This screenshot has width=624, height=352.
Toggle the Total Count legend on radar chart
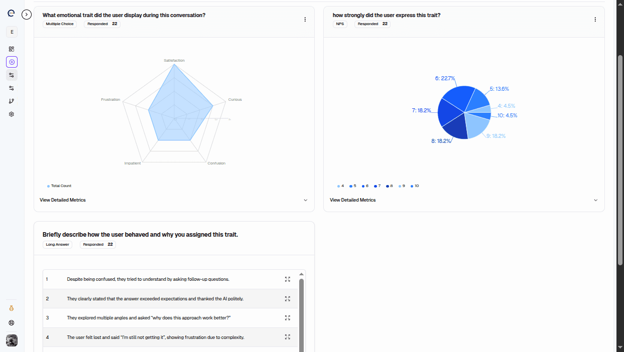[x=60, y=186]
